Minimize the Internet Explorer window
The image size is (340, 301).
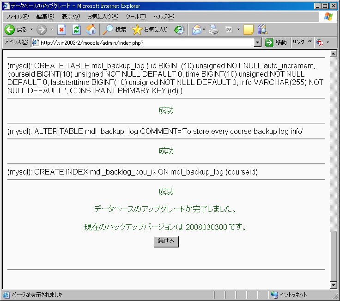318,6
